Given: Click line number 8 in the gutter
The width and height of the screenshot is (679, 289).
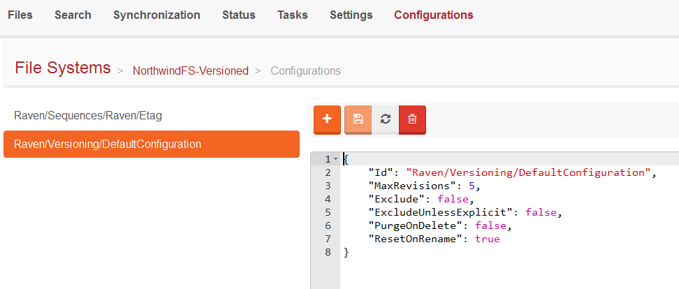Looking at the screenshot, I should click(x=328, y=252).
